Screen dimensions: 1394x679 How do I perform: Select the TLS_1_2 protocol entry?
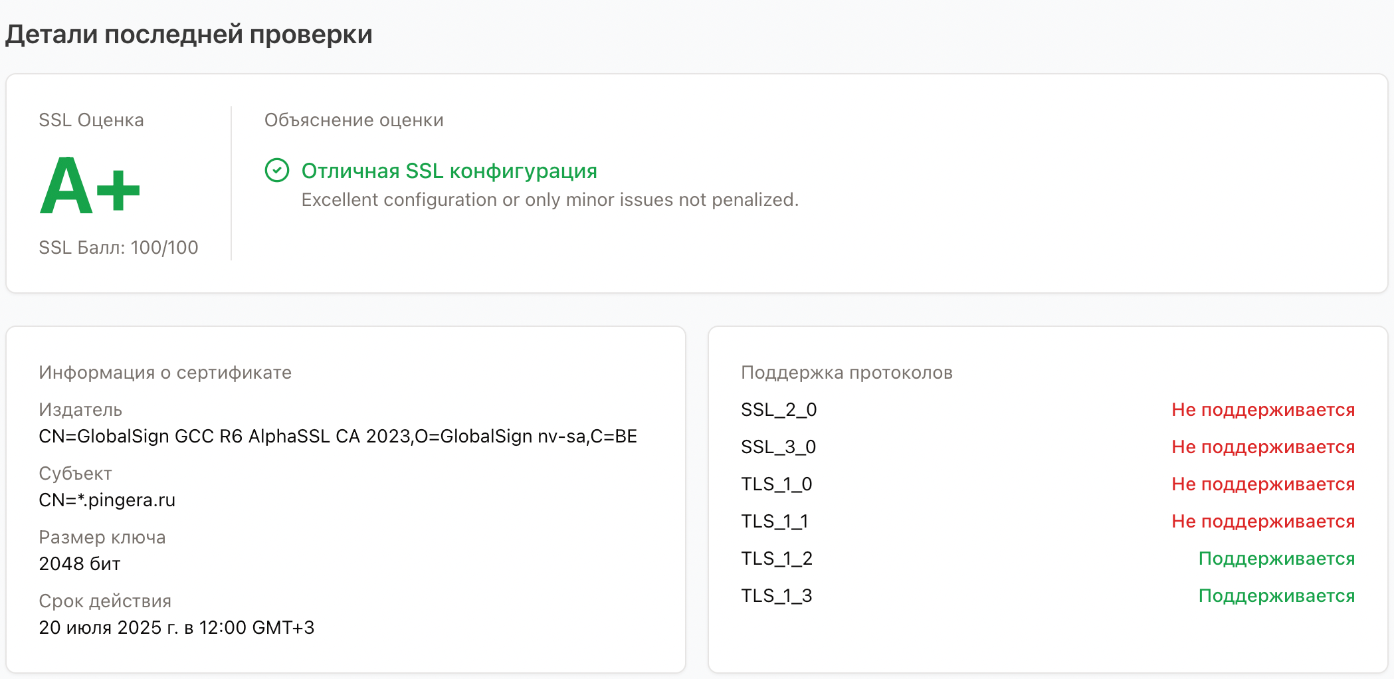777,558
